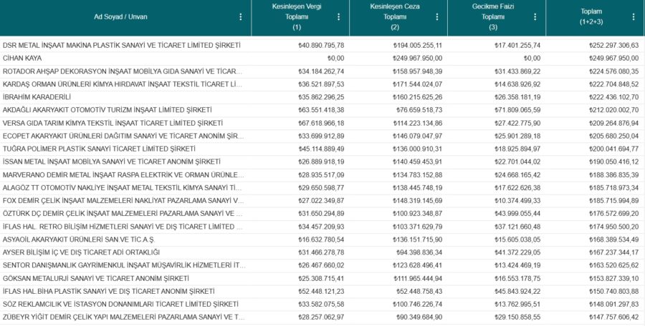The image size is (645, 326).
Task: Select the FOX DEMİR ÇELİK name cell
Action: pyautogui.click(x=123, y=201)
